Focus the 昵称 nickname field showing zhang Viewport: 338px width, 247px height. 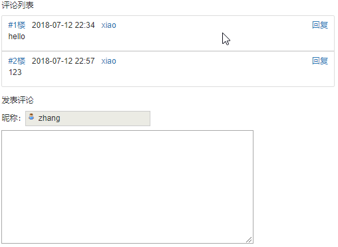(x=88, y=118)
